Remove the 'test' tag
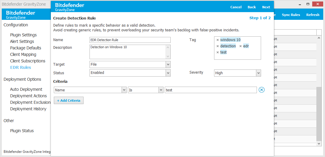 [x=217, y=52]
